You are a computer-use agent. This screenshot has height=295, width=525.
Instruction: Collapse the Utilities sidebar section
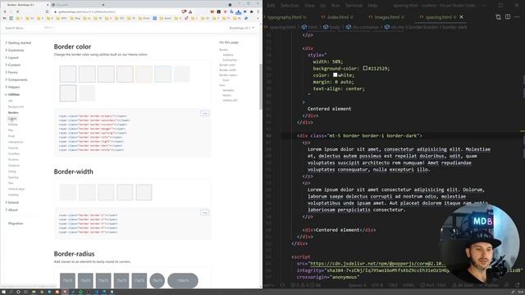(x=12, y=94)
